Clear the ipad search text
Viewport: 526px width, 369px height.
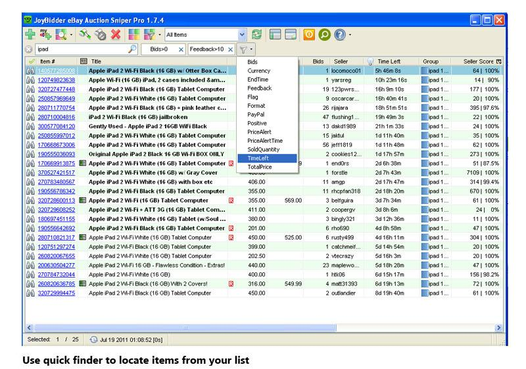[29, 49]
